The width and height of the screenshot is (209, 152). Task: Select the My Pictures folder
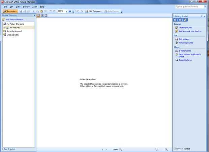(x=15, y=28)
